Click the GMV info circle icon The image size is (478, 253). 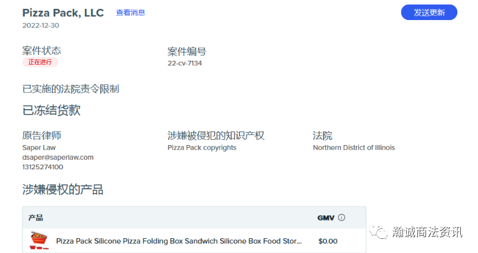coord(341,218)
